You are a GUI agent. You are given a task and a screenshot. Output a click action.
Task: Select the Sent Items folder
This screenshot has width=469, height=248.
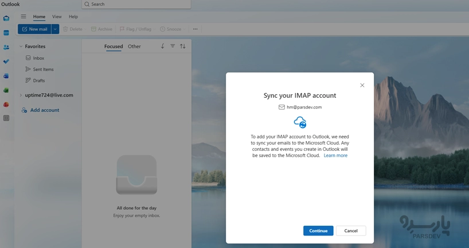click(x=43, y=69)
